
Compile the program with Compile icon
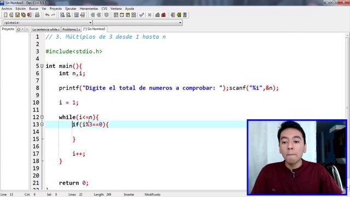[116, 15]
